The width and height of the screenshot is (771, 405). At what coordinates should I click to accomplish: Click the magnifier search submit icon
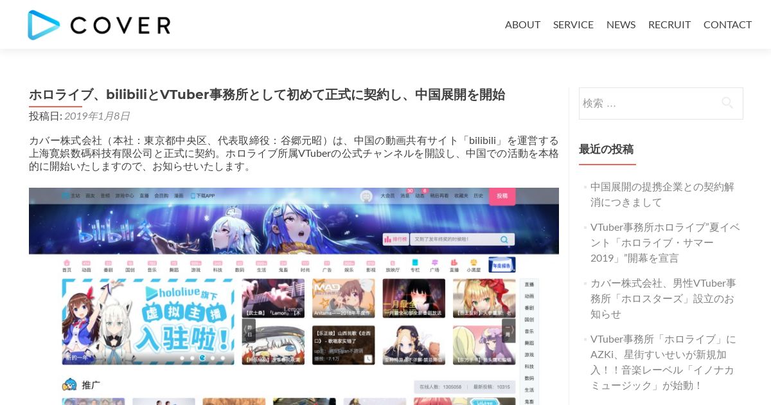pos(727,103)
